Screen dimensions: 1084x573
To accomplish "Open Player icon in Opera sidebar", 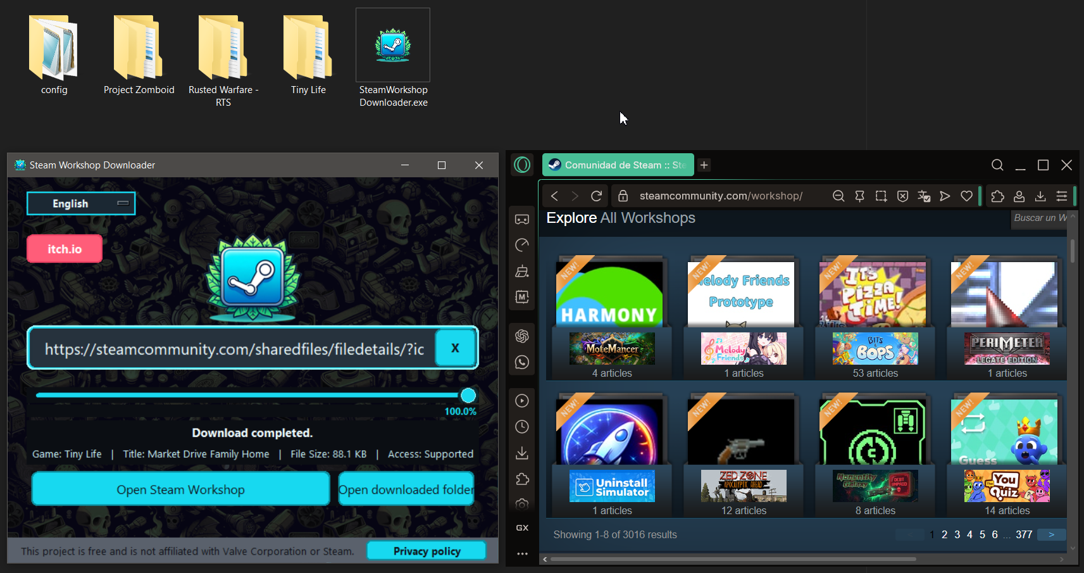I will click(x=522, y=401).
